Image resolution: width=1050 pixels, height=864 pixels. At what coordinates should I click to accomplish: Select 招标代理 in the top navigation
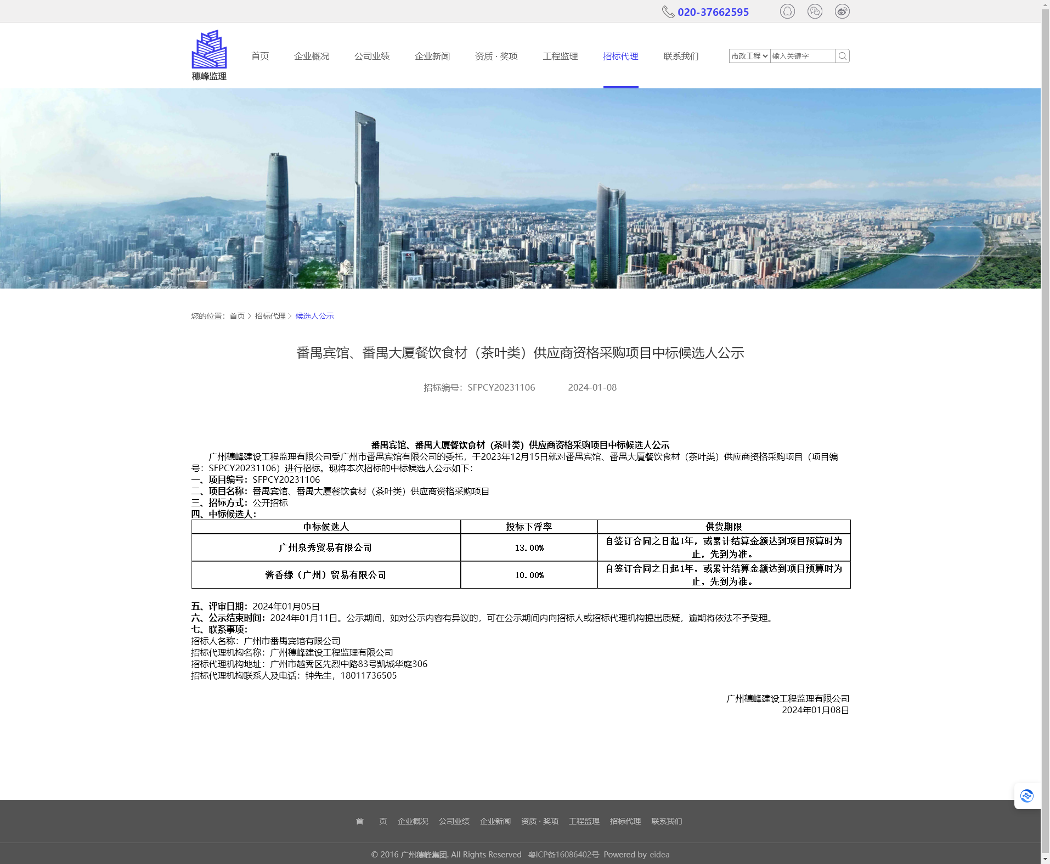[x=620, y=56]
